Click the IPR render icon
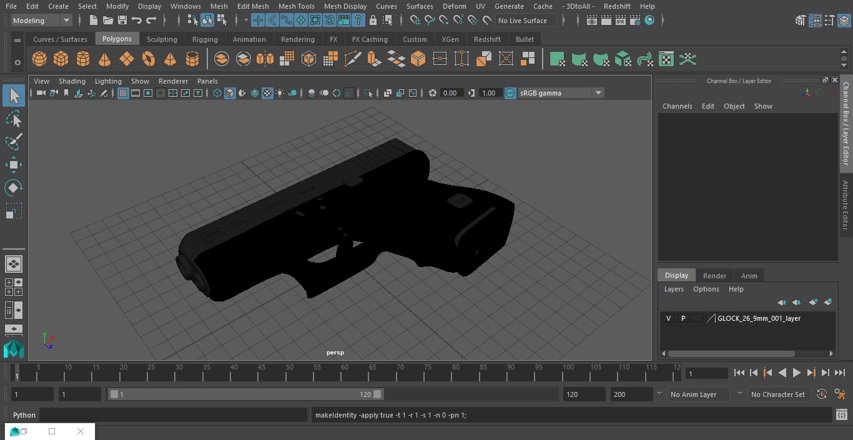 (621, 21)
